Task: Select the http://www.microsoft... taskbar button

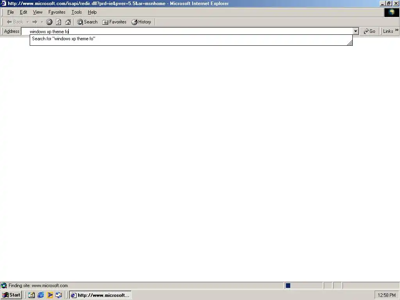Action: [100, 295]
